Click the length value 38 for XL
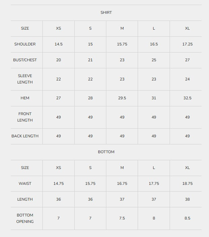The height and width of the screenshot is (237, 209). pos(187,199)
